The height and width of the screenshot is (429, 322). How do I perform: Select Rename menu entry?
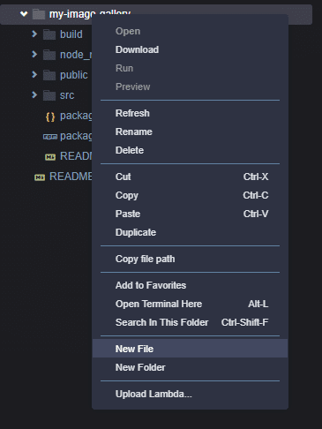[190, 132]
